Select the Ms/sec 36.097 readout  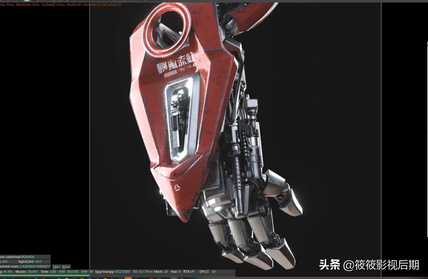tap(27, 272)
